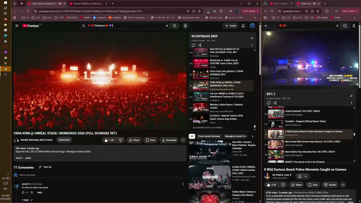
Task: Expand video description with ...more
Action: (x=28, y=158)
